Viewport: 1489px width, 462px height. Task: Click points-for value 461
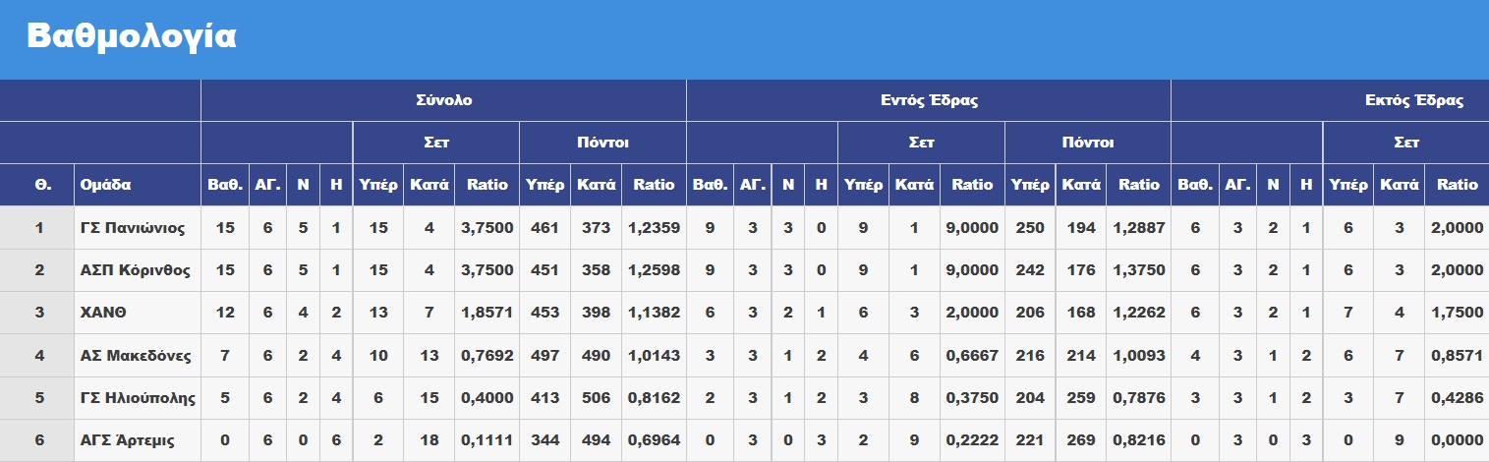(x=544, y=228)
